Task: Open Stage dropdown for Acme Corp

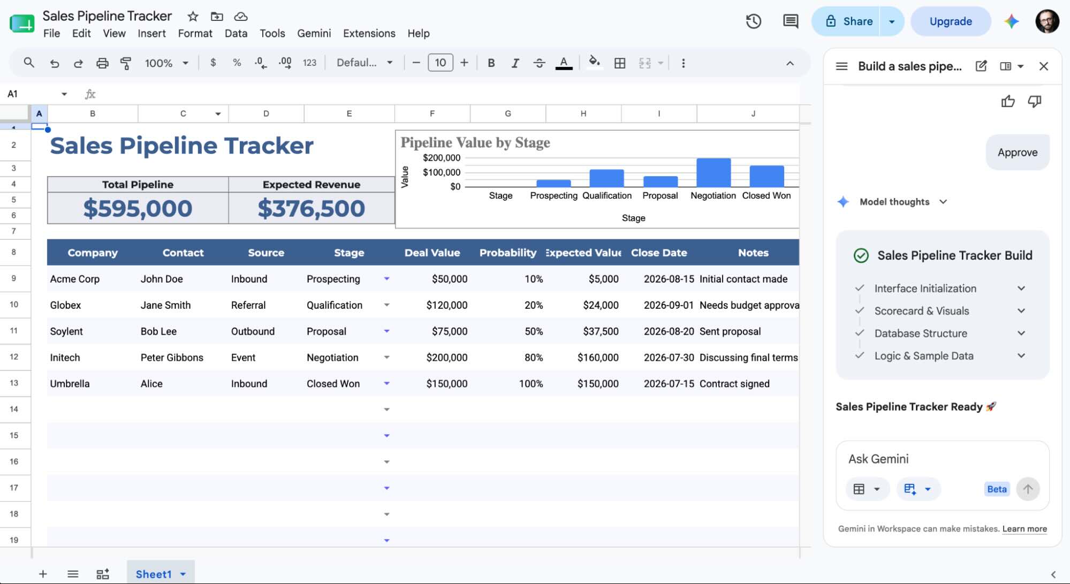Action: pos(386,279)
